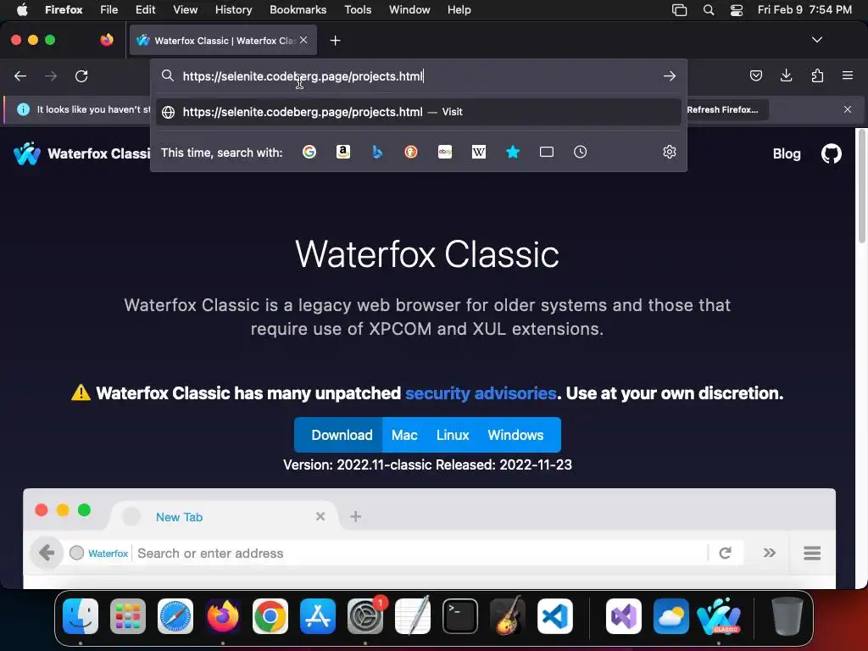This screenshot has height=651, width=868.
Task: Click the go arrow in the address bar
Action: tap(670, 75)
